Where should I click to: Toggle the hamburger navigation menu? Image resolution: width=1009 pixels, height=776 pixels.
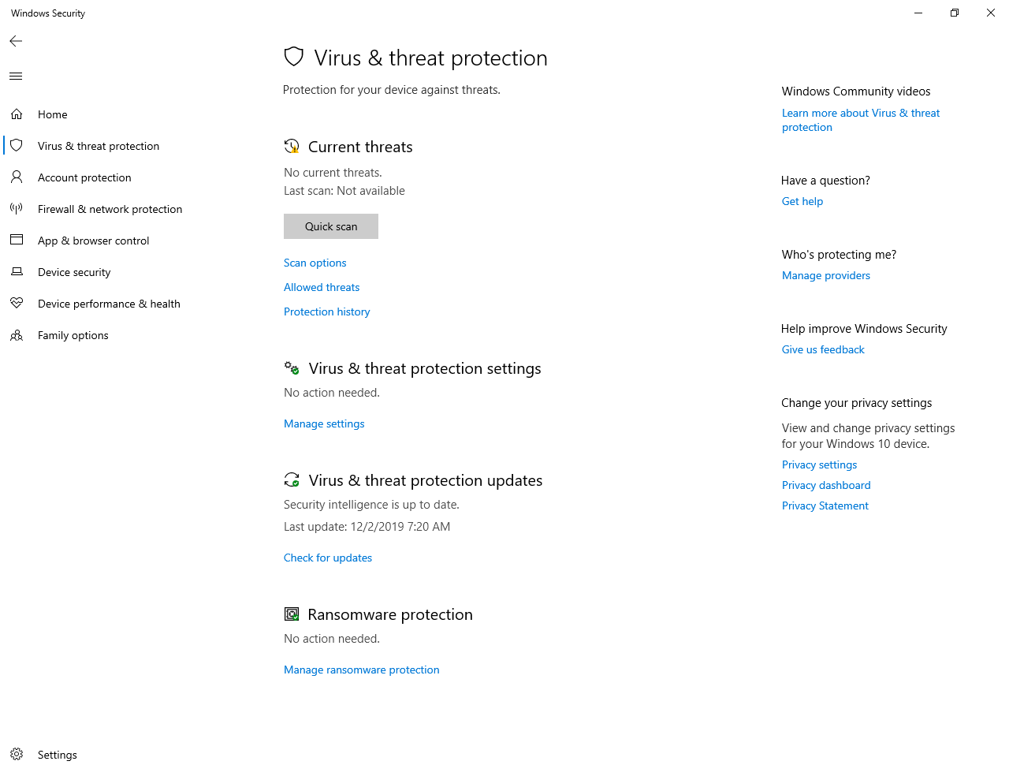(x=16, y=76)
